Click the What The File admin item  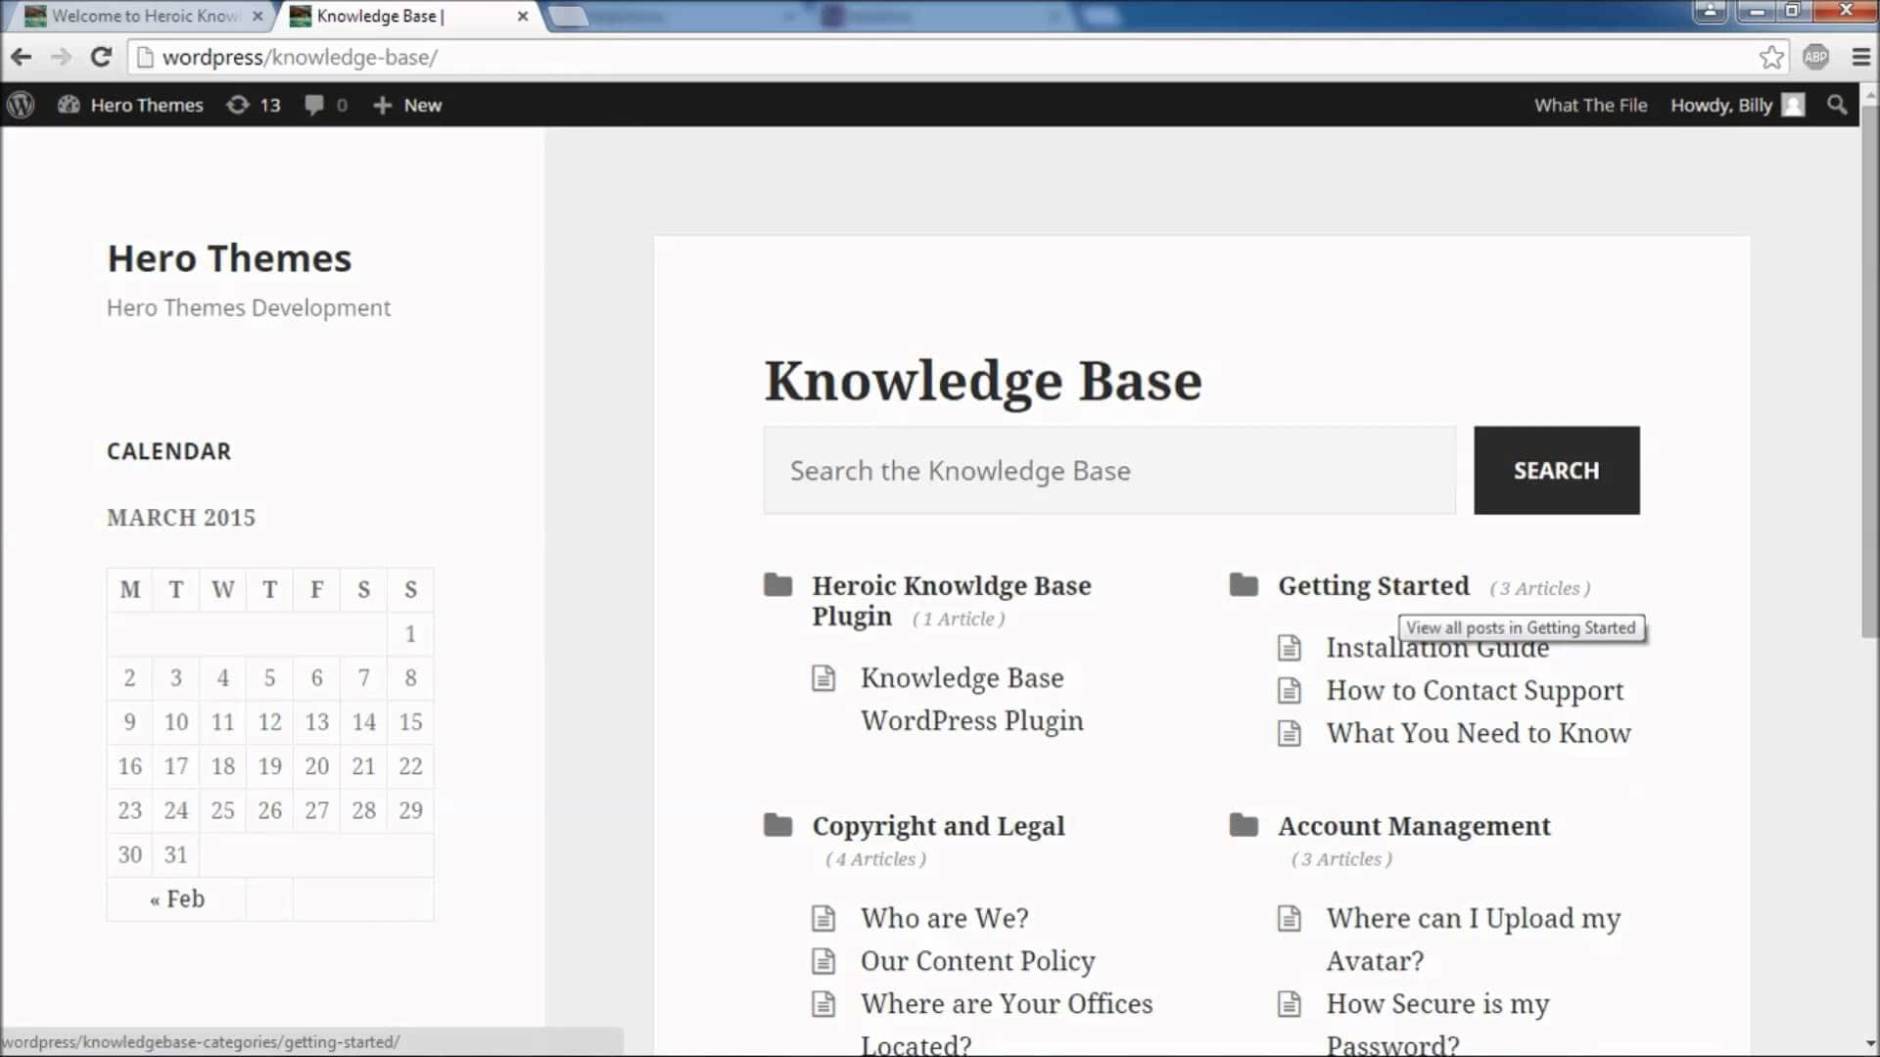(x=1590, y=105)
